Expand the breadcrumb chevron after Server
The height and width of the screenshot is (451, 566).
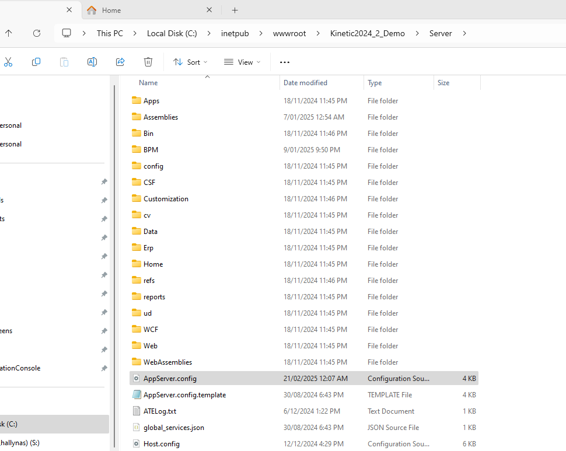464,33
